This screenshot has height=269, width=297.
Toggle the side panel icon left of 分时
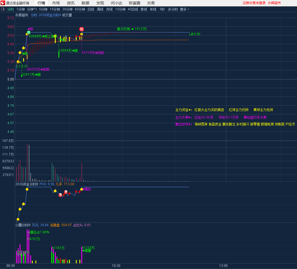tap(3, 9)
